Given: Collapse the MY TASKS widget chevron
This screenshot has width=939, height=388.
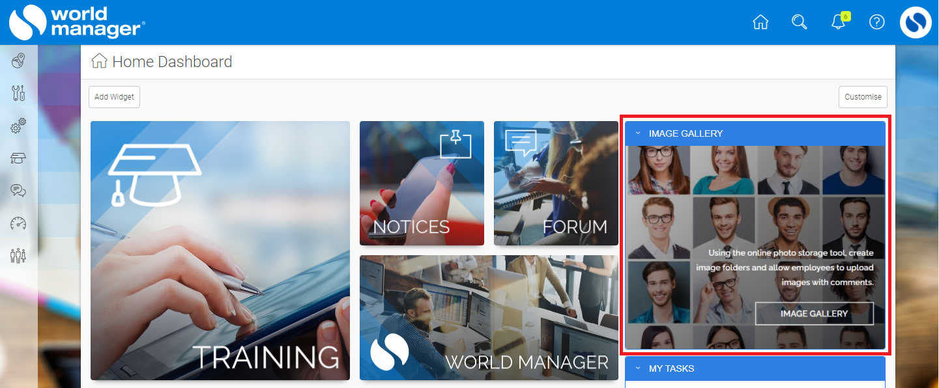Looking at the screenshot, I should point(637,368).
